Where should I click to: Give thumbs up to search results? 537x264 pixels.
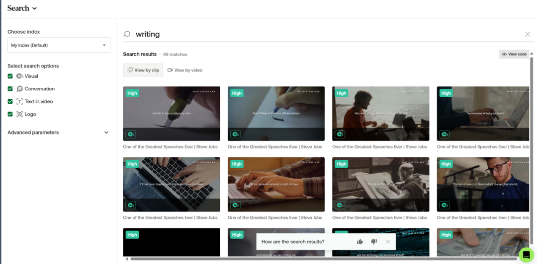359,242
